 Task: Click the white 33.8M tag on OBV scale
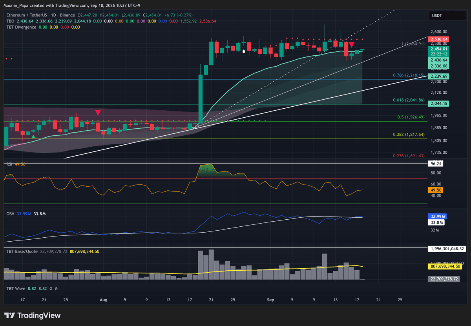click(x=437, y=222)
